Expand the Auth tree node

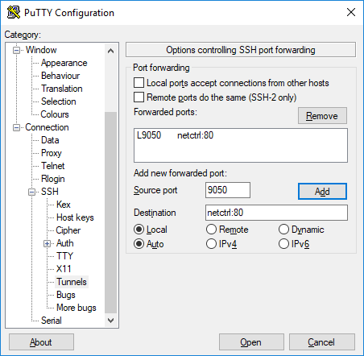point(48,243)
